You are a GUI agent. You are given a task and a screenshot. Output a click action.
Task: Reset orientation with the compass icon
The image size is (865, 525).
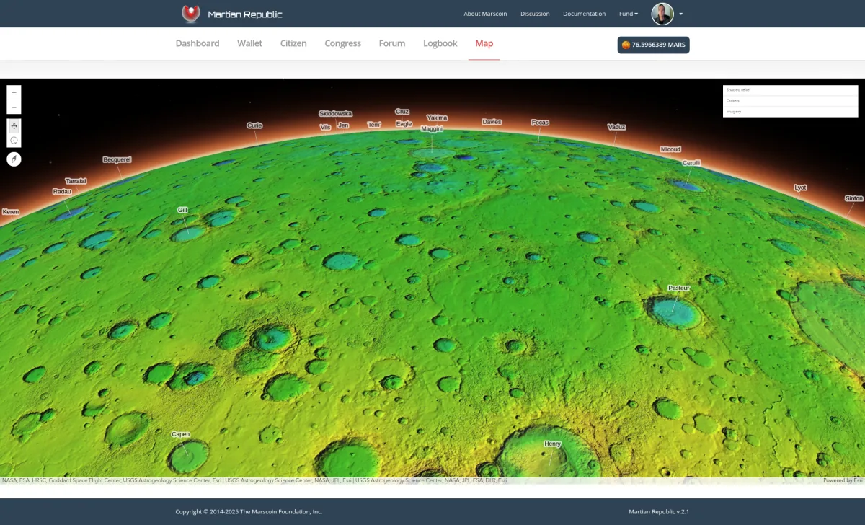click(14, 158)
